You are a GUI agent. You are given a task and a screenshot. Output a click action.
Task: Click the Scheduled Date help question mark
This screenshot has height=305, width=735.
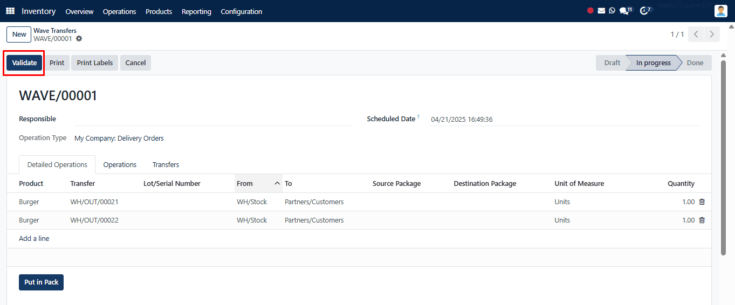click(x=418, y=117)
